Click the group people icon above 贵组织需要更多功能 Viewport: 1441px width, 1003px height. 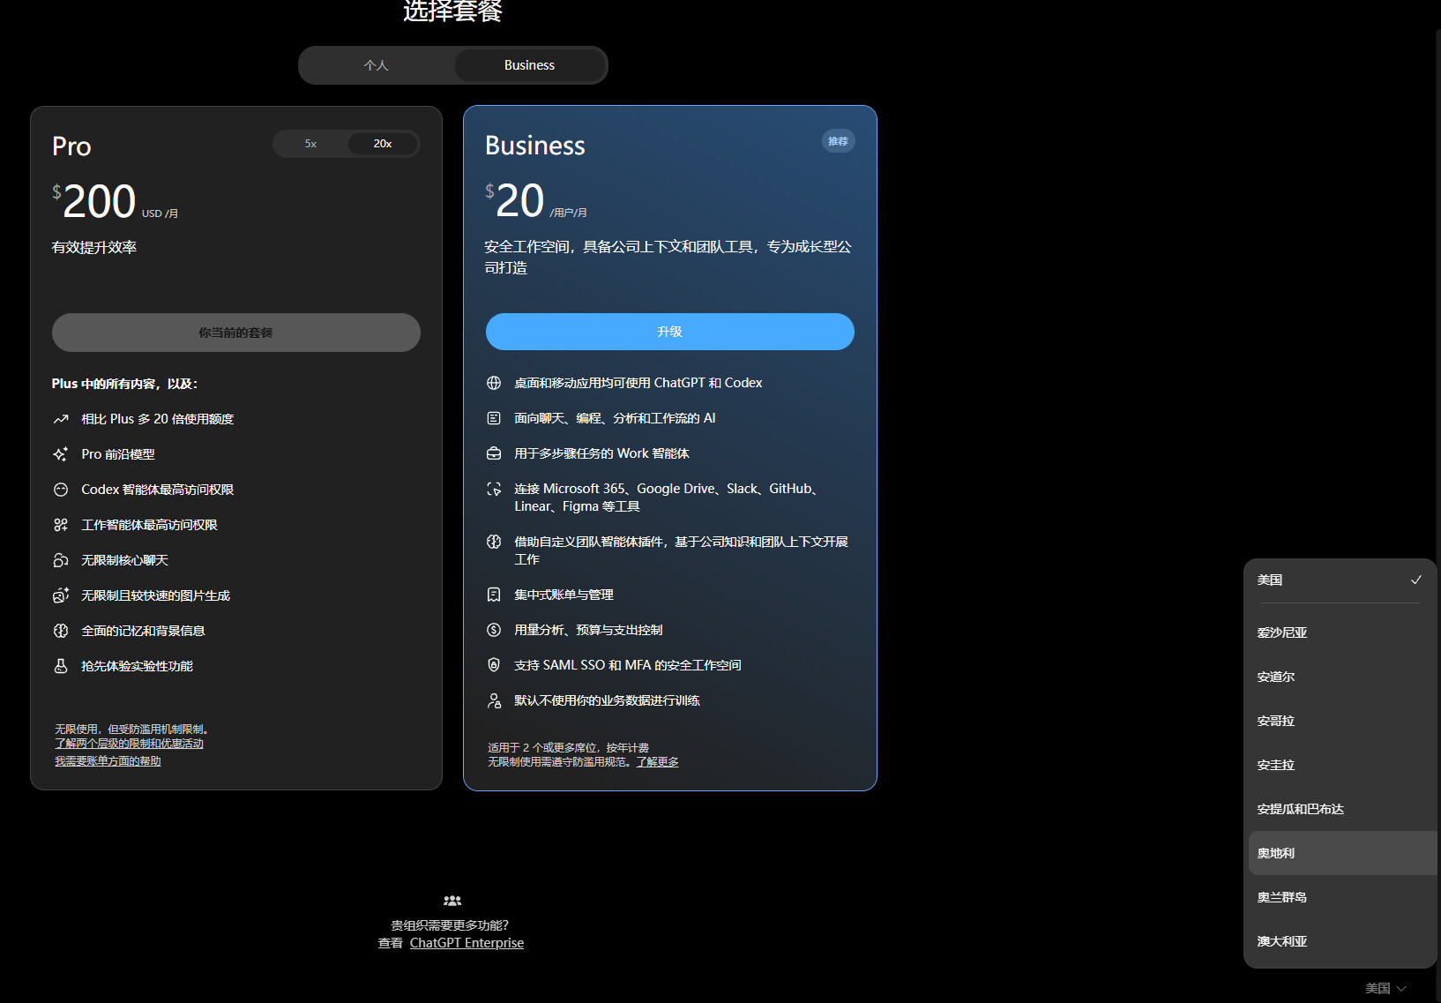pyautogui.click(x=452, y=901)
